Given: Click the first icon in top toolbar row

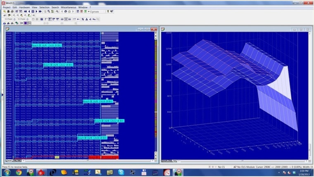Looking at the screenshot, I should pyautogui.click(x=5, y=12).
